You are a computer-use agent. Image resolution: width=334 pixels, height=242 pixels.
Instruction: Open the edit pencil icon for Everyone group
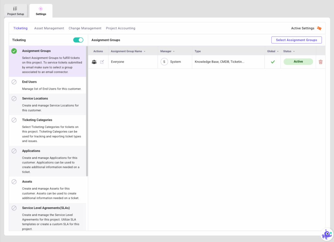coord(102,62)
